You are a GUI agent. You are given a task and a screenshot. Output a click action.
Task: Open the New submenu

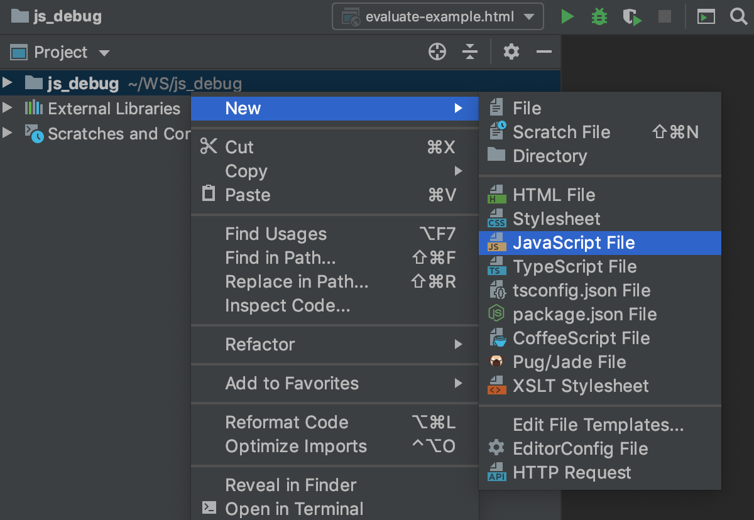(x=335, y=109)
